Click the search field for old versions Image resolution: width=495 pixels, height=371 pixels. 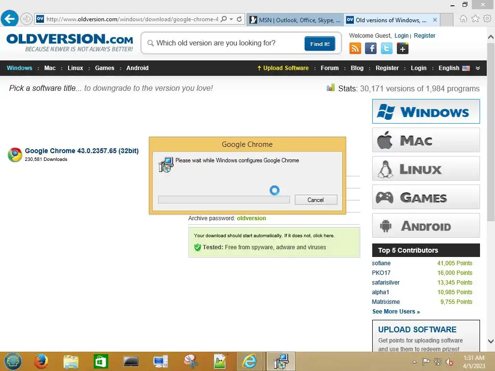pos(222,43)
